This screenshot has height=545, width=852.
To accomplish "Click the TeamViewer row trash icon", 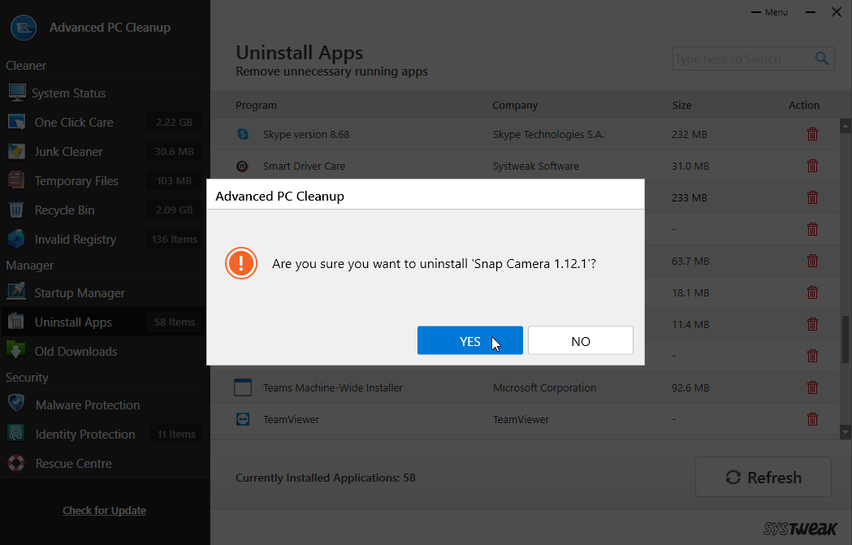I will 811,420.
